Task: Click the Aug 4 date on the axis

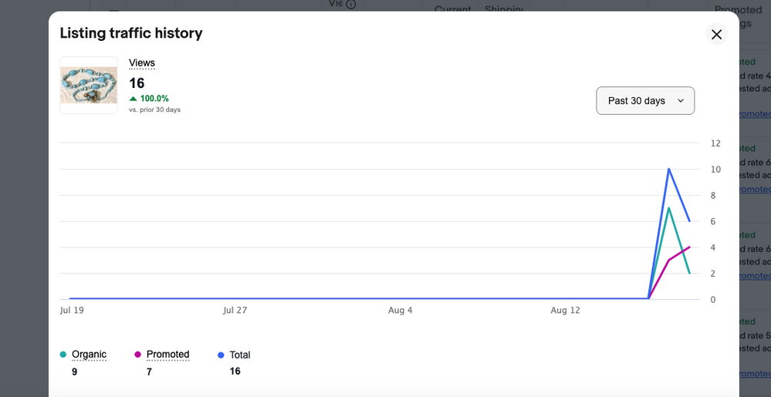Action: pos(401,311)
